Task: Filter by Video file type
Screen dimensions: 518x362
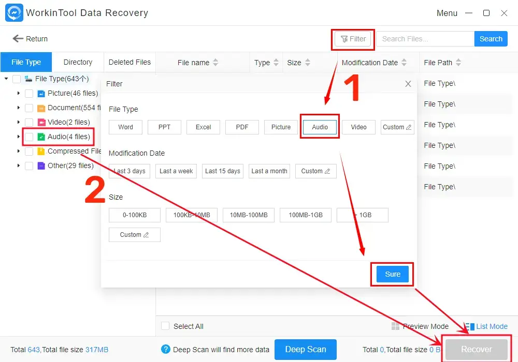Action: pyautogui.click(x=358, y=127)
